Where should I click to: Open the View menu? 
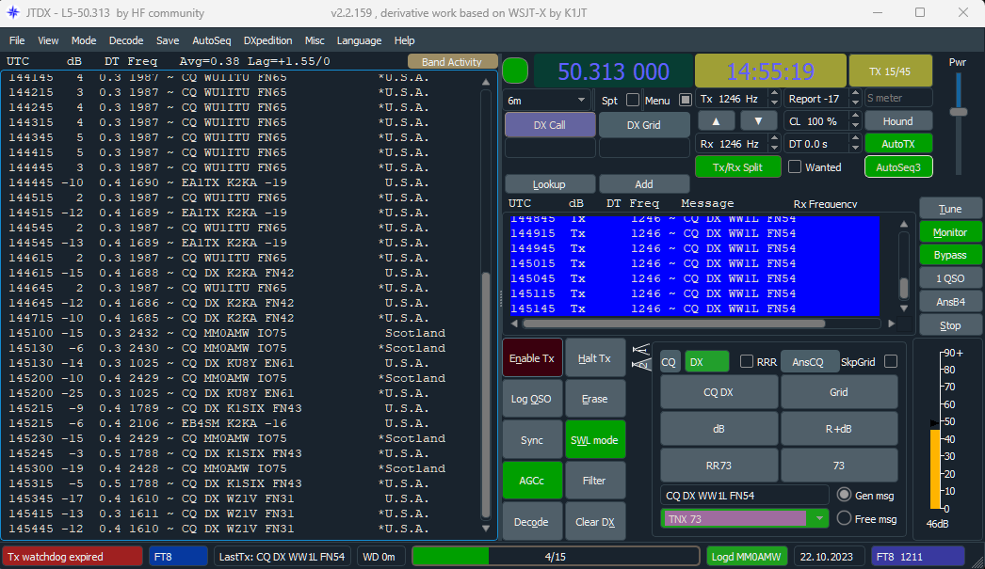click(48, 40)
